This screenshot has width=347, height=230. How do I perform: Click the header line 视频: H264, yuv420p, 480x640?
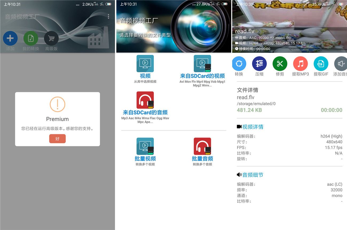tap(270, 43)
